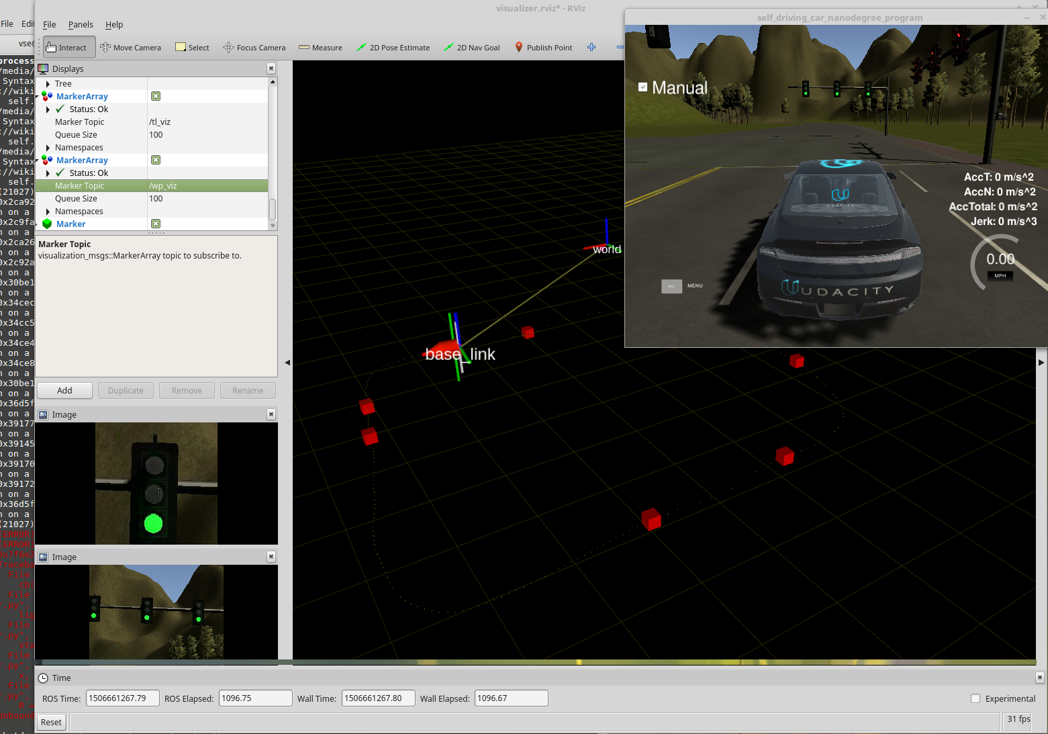This screenshot has width=1048, height=734.
Task: Click the Duplicate button
Action: pyautogui.click(x=126, y=391)
